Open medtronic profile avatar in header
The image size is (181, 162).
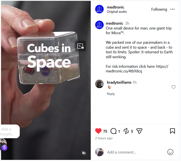point(99,9)
